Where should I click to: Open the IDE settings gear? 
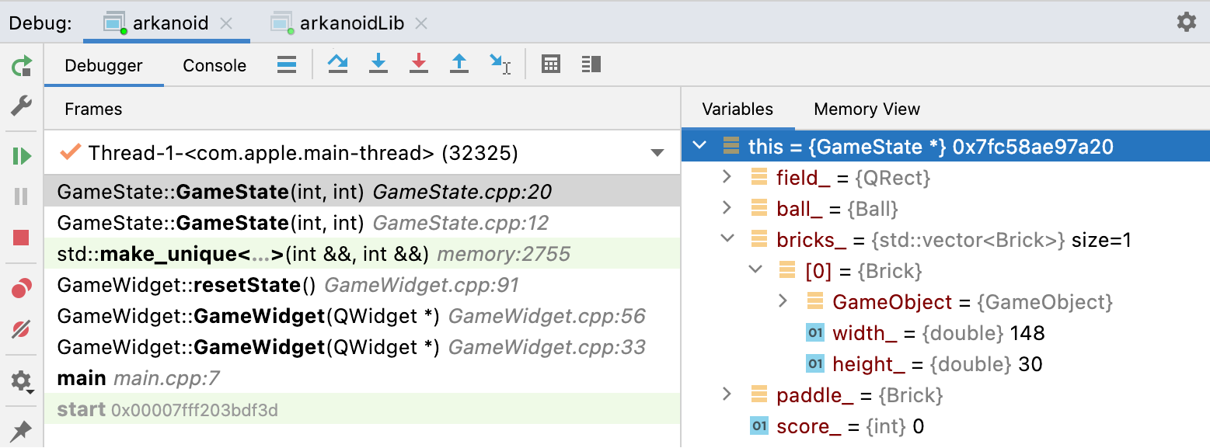[x=1187, y=21]
